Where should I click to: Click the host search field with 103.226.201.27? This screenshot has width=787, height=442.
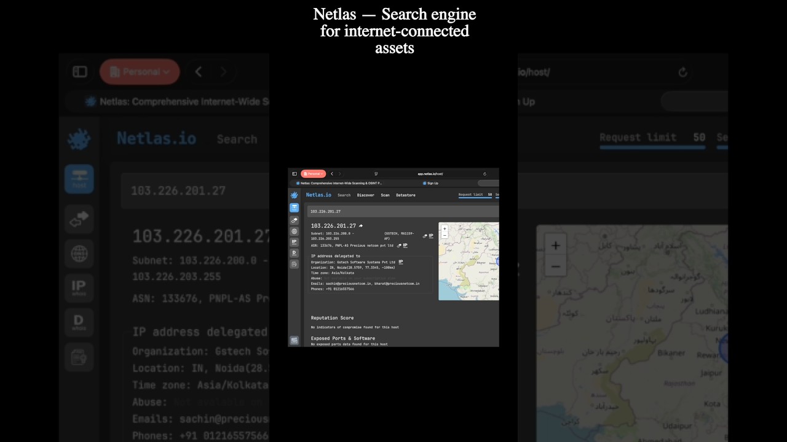(403, 211)
